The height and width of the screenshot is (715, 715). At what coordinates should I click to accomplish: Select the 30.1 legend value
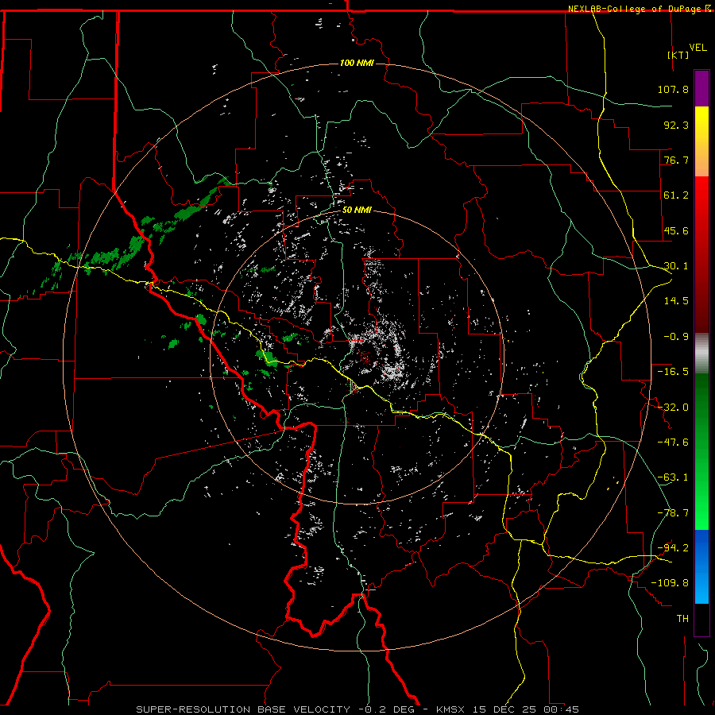676,266
